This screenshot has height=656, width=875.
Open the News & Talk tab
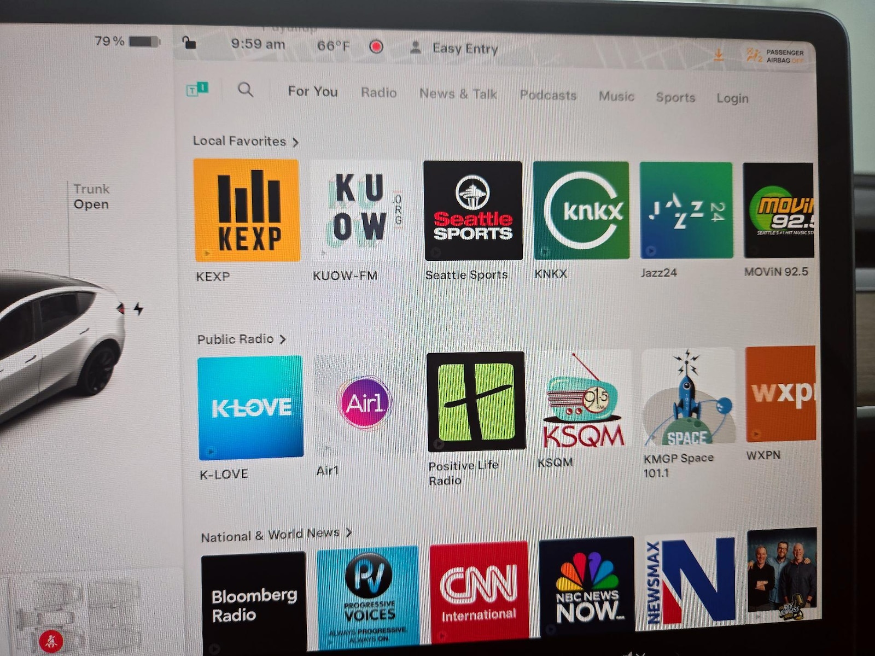click(458, 93)
